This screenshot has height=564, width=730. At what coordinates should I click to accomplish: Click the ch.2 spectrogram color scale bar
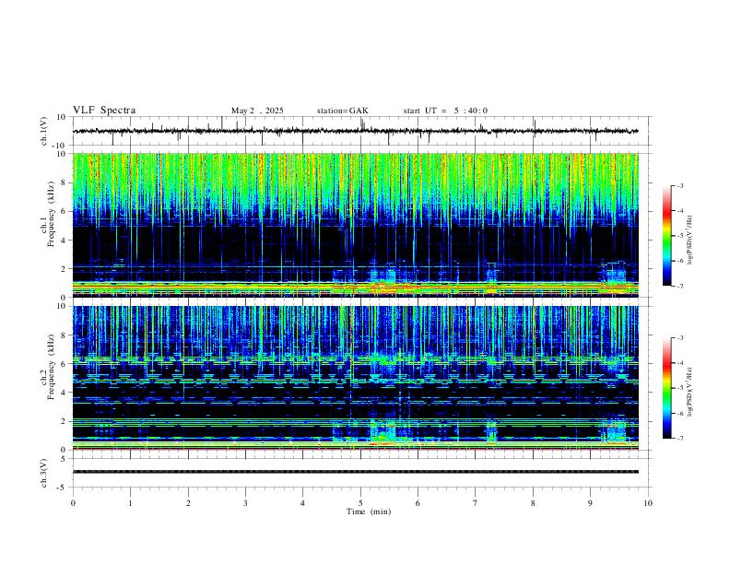(x=666, y=388)
